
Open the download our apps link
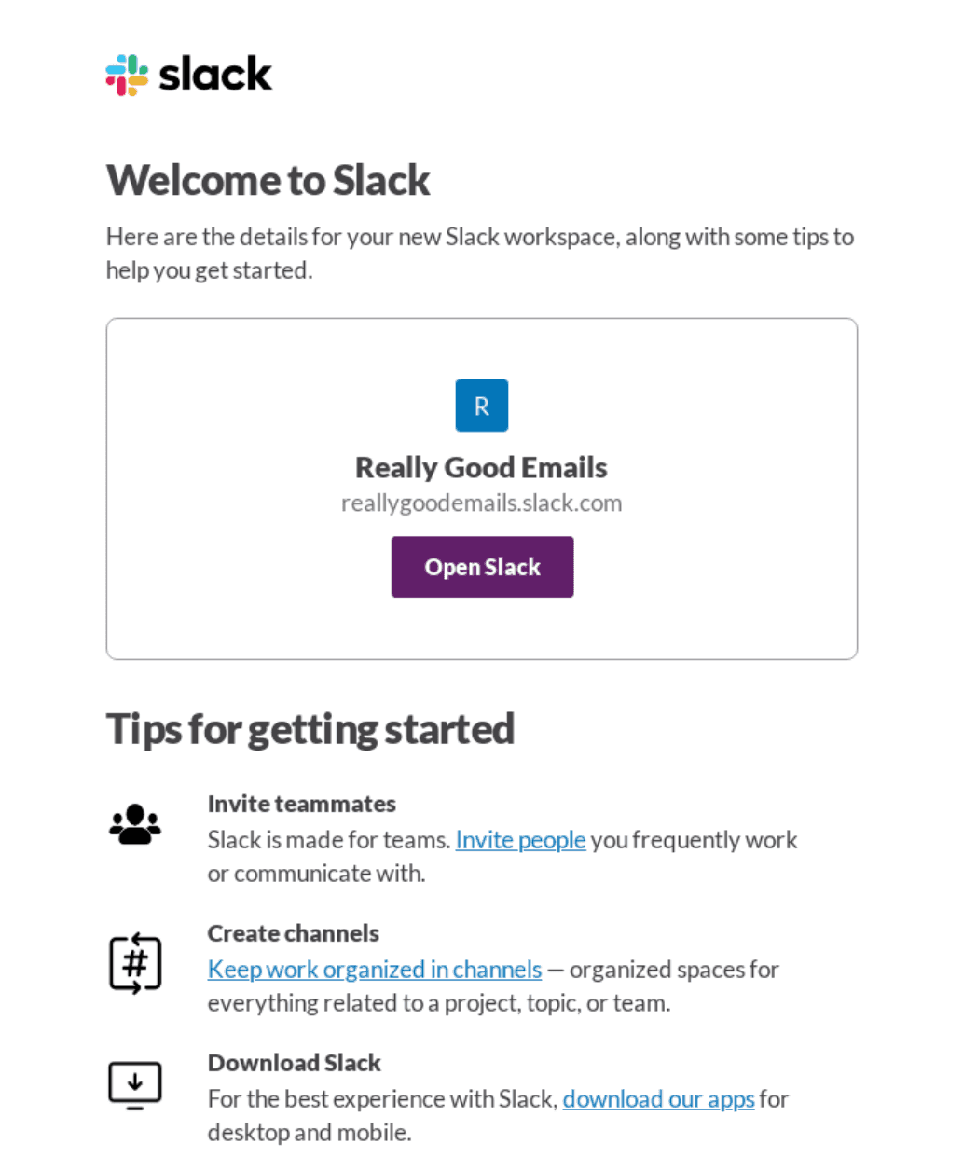658,1098
